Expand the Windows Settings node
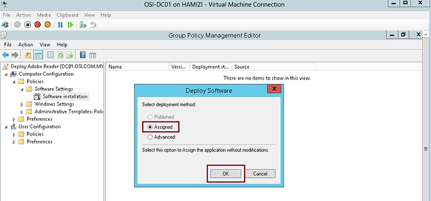This screenshot has width=431, height=201. [22, 104]
